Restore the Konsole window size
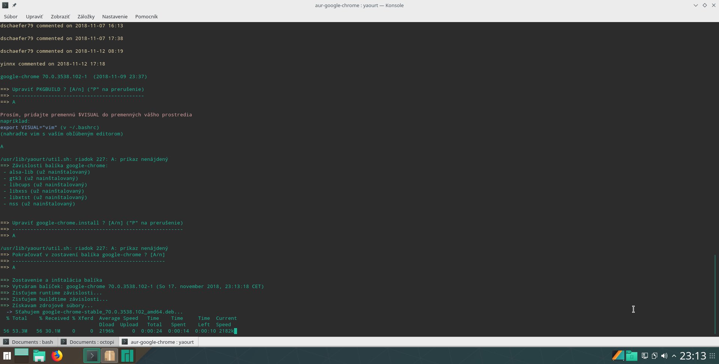719x364 pixels. pyautogui.click(x=704, y=5)
